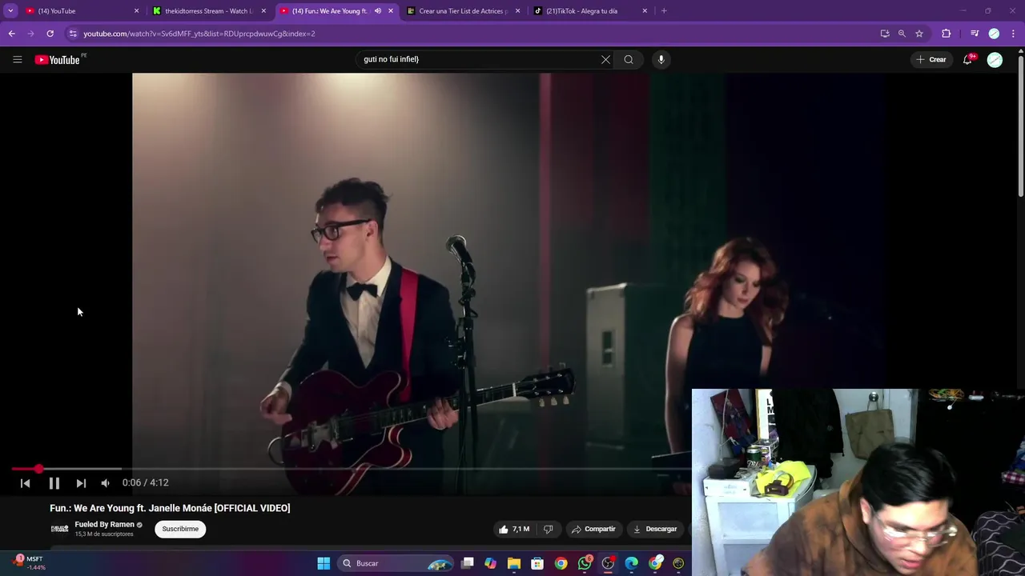
Task: Reload the current page
Action: pos(50,34)
